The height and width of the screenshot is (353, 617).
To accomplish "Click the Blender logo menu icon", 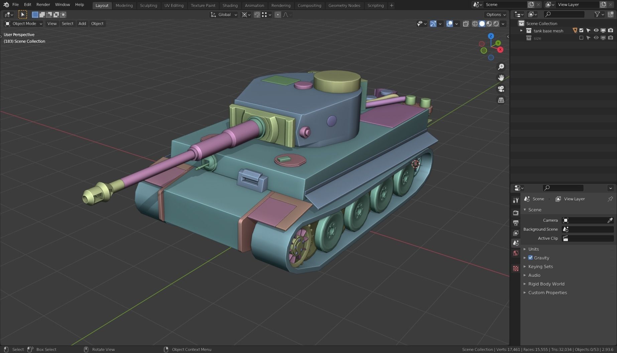I will coord(6,5).
